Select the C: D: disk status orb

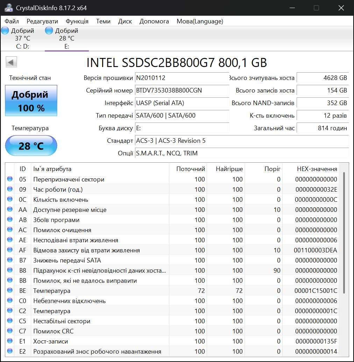point(5,30)
